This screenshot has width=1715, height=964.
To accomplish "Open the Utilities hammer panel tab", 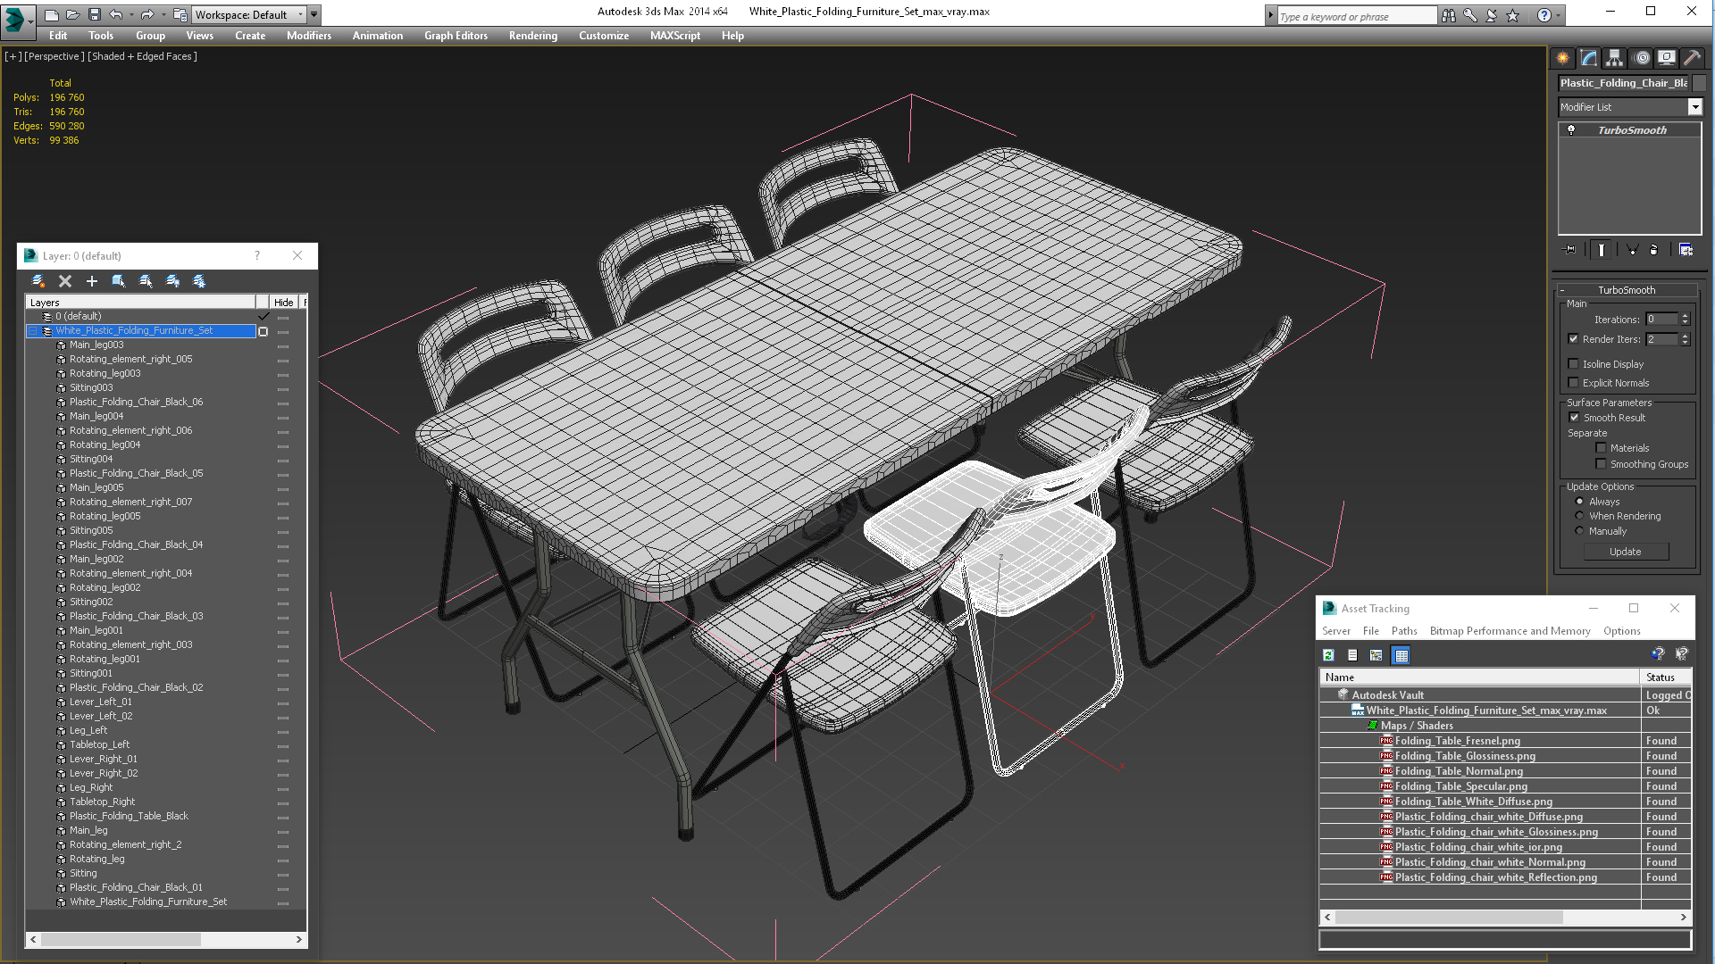I will pyautogui.click(x=1692, y=58).
